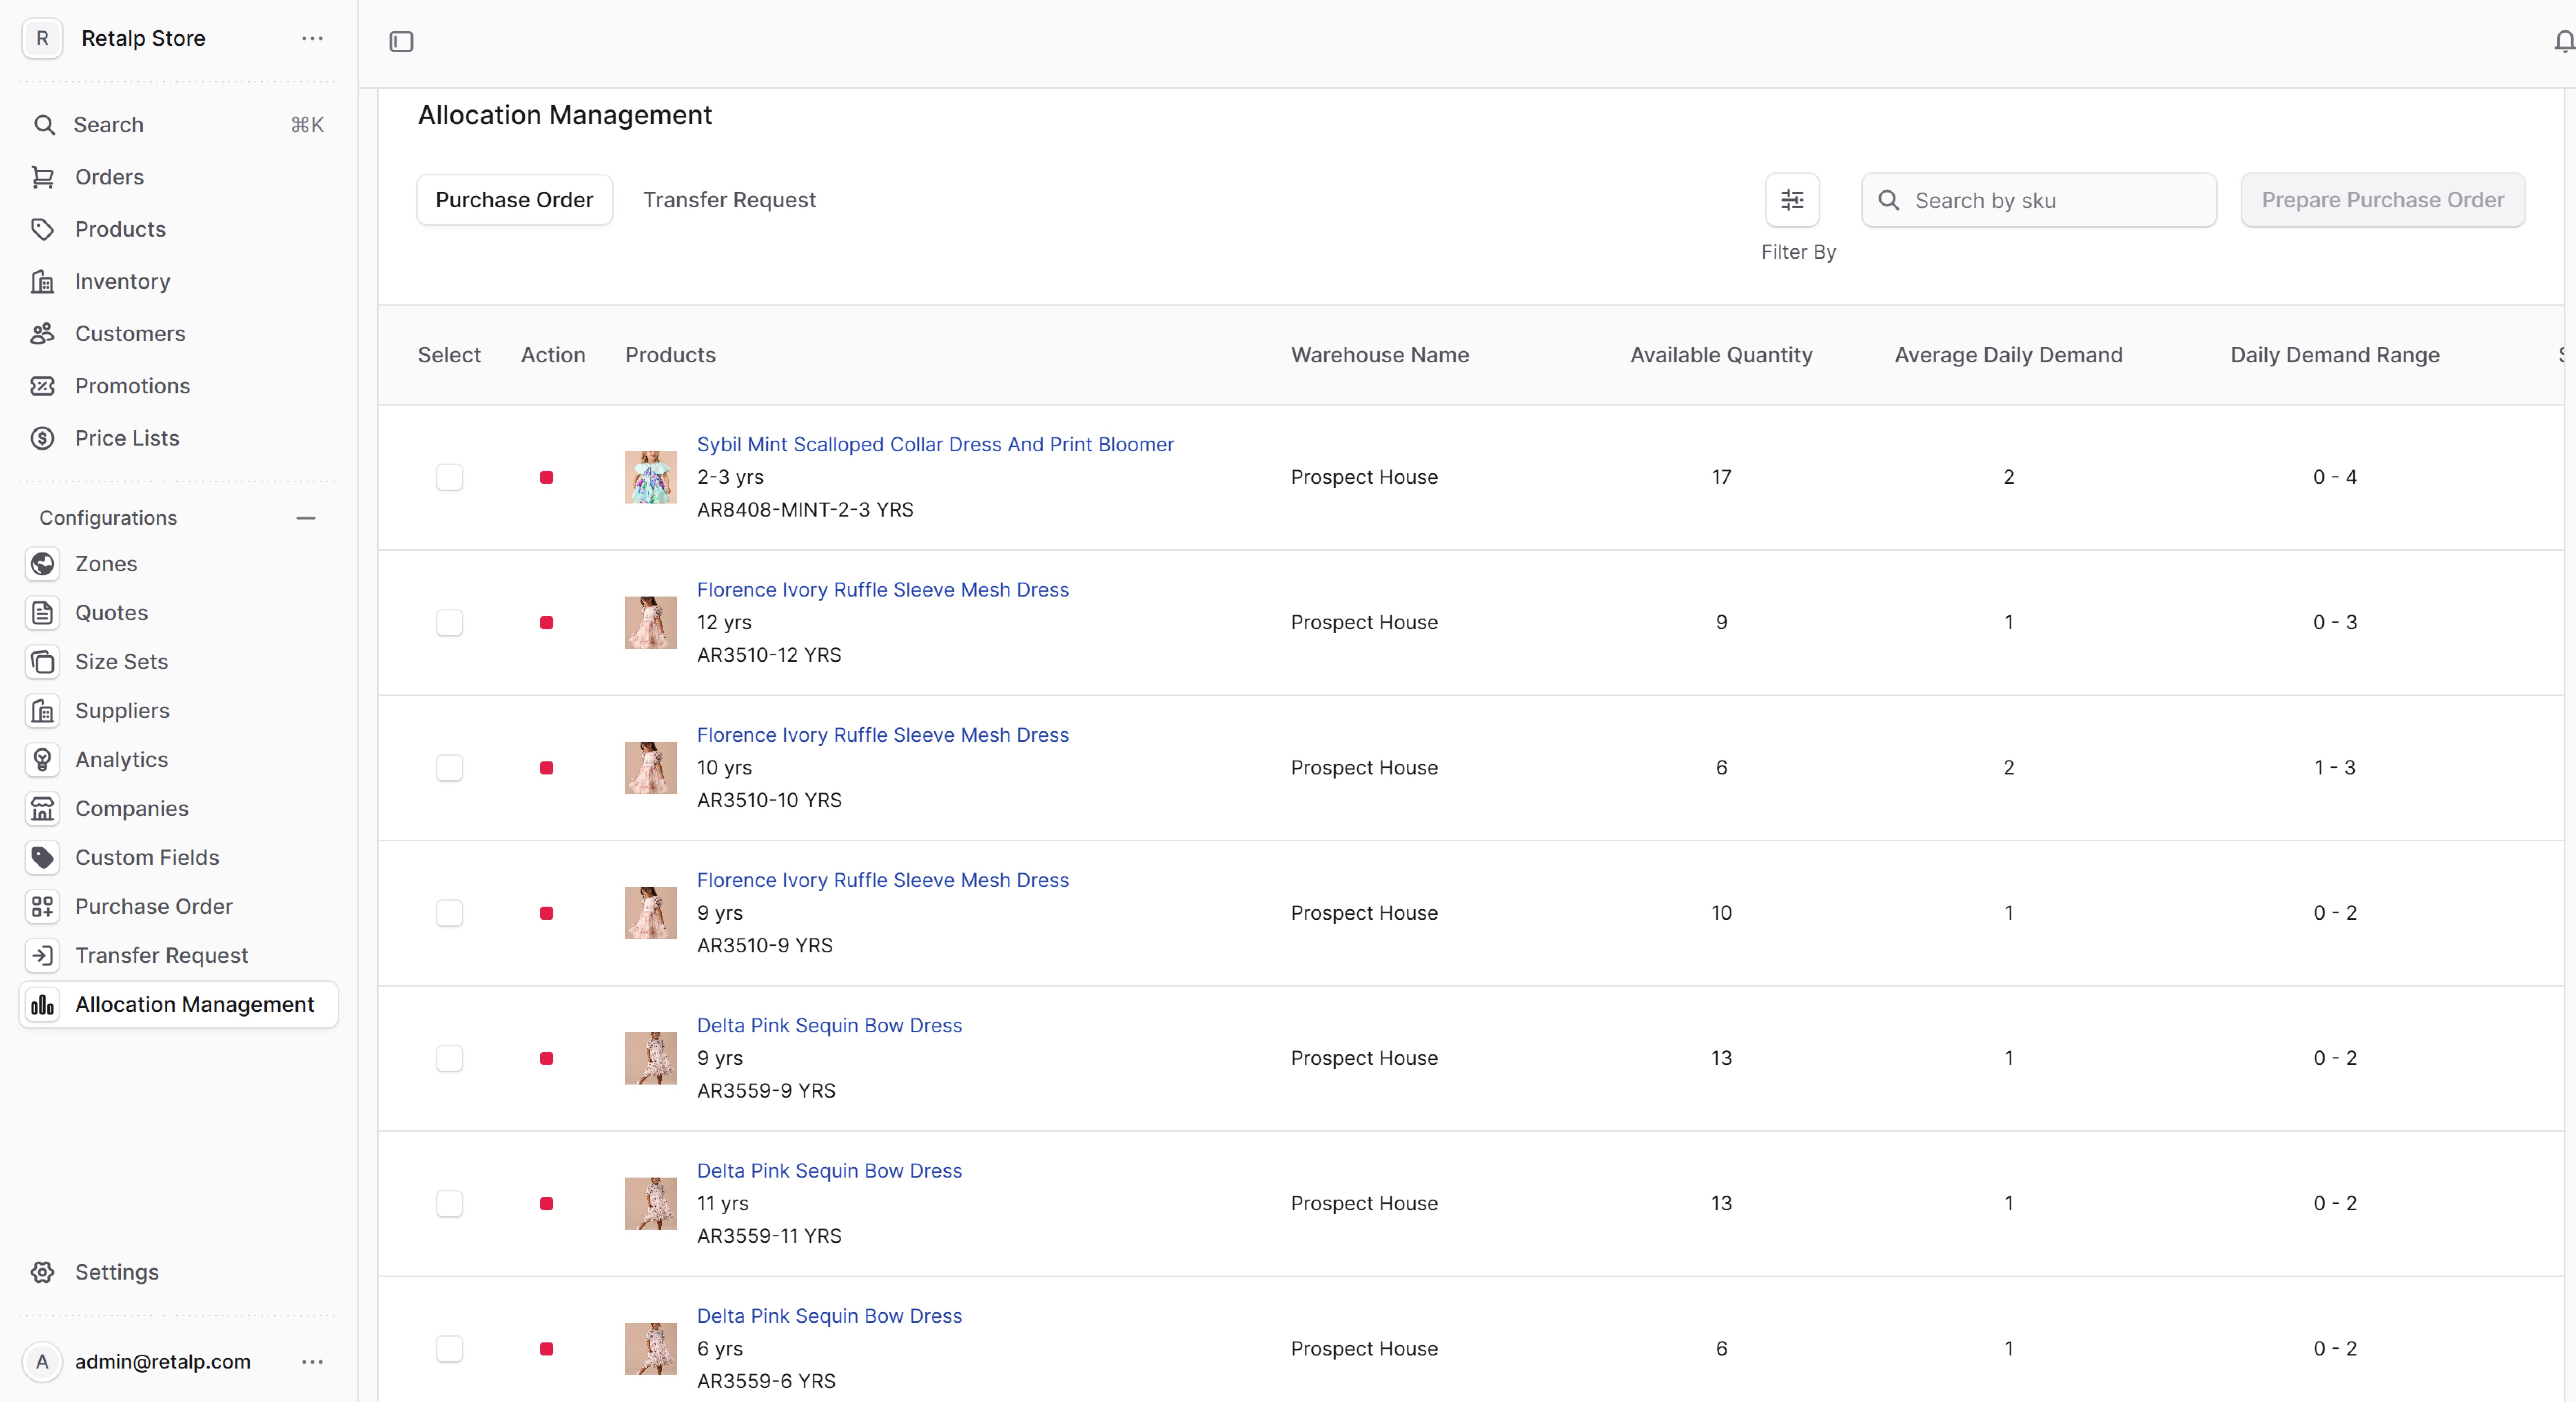The image size is (2576, 1402).
Task: Open Orders via the cart icon
Action: pos(42,177)
